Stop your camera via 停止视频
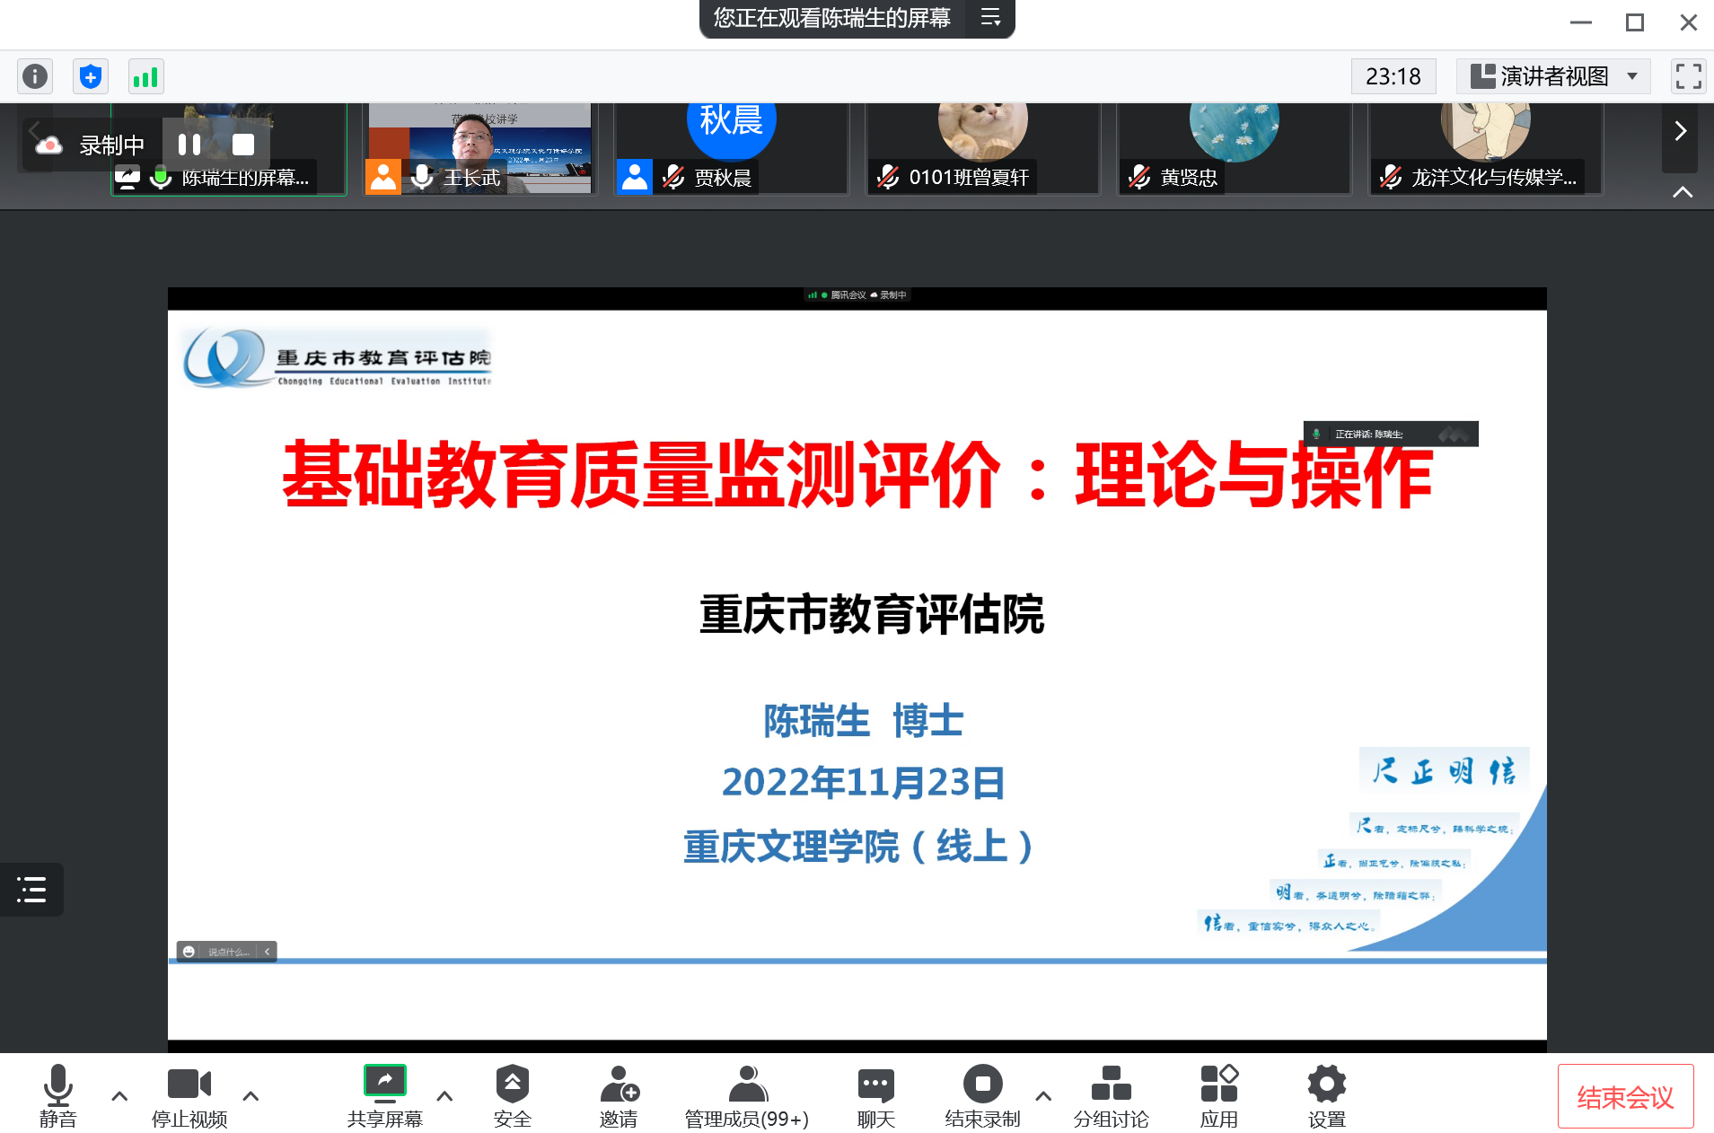Screen dimensions: 1714x1133 point(189,1093)
